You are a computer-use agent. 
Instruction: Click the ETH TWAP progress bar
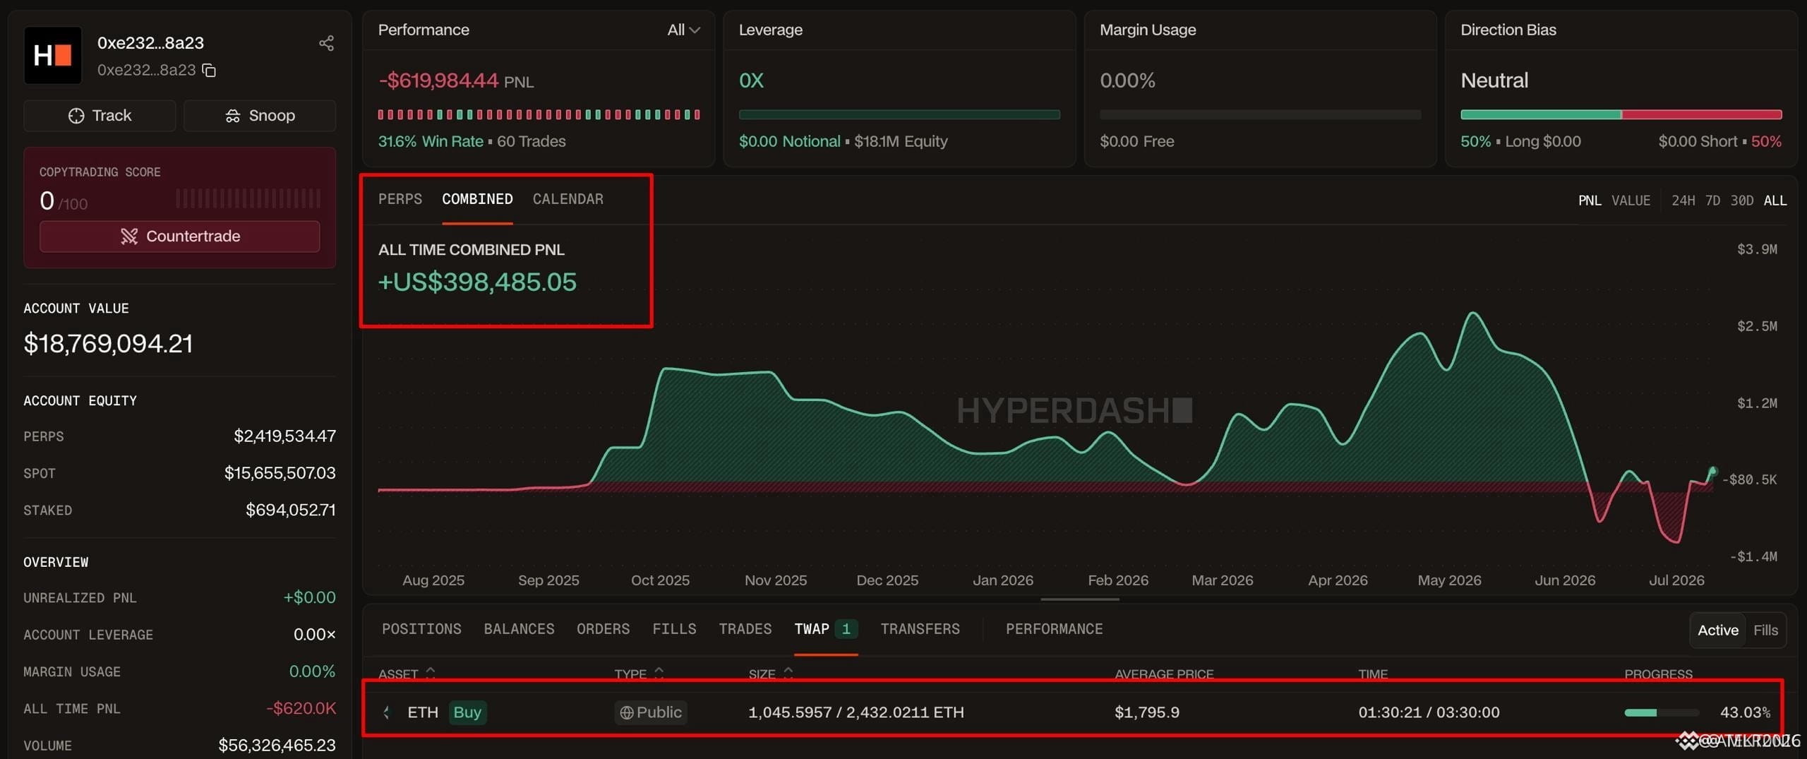point(1661,712)
